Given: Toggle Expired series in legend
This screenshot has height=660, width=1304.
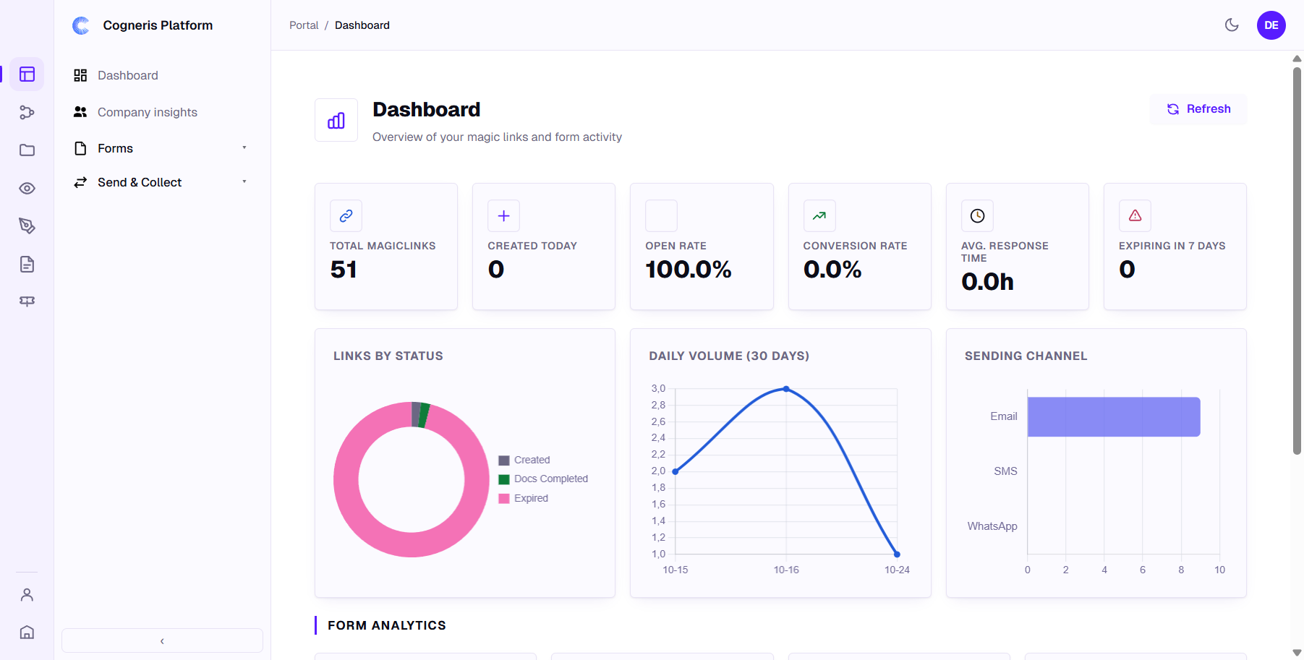Looking at the screenshot, I should pos(524,498).
